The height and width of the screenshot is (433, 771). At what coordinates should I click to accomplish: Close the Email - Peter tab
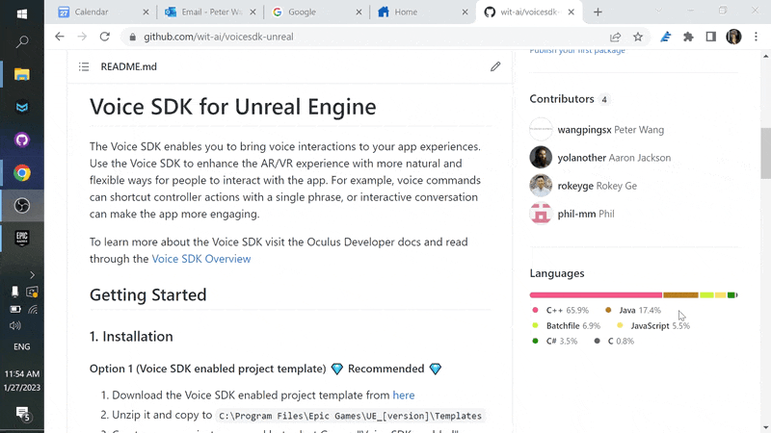coord(253,13)
